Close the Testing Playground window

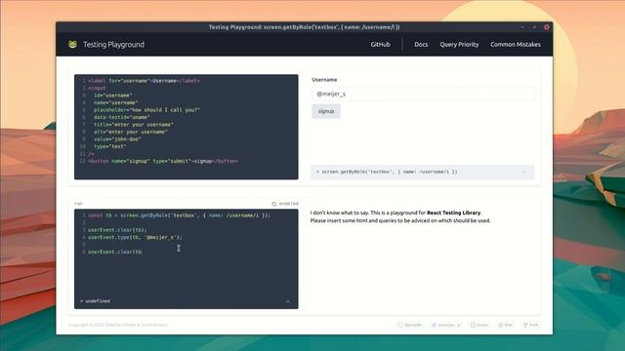pos(547,27)
